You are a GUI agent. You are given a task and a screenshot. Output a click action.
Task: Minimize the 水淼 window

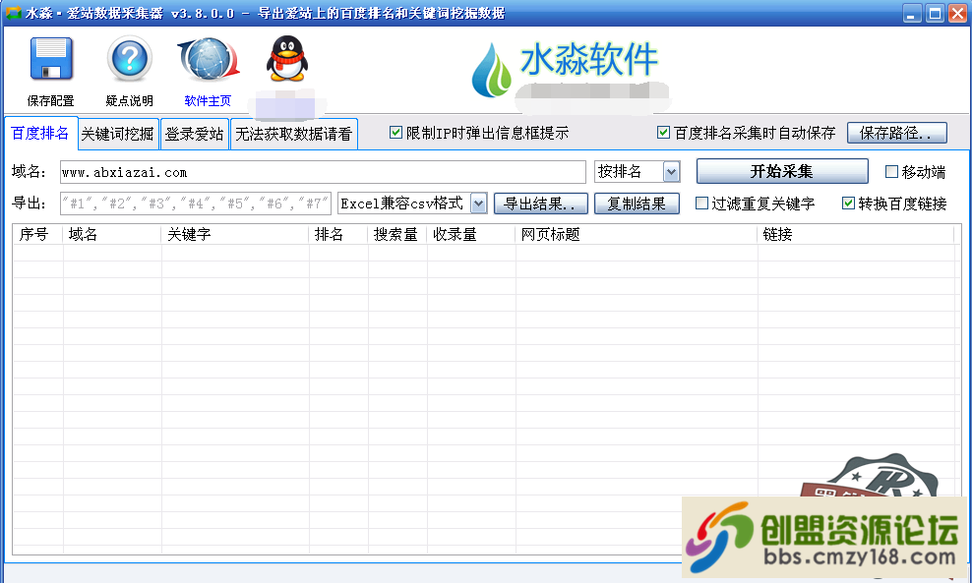(x=911, y=13)
